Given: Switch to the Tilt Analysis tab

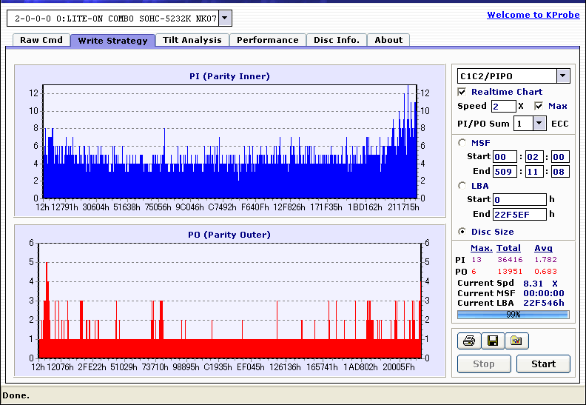Looking at the screenshot, I should tap(192, 40).
